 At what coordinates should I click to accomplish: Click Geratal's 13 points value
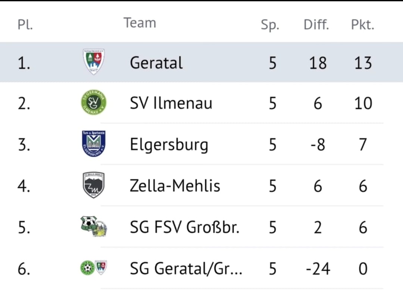[363, 63]
